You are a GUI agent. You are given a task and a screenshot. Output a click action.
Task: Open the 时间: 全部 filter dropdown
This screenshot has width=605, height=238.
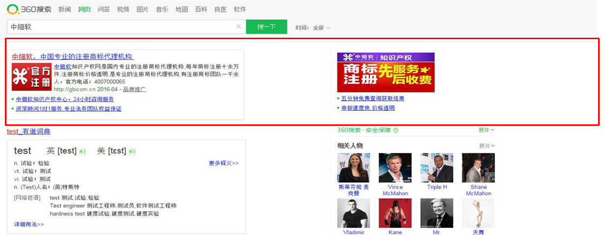pos(313,28)
